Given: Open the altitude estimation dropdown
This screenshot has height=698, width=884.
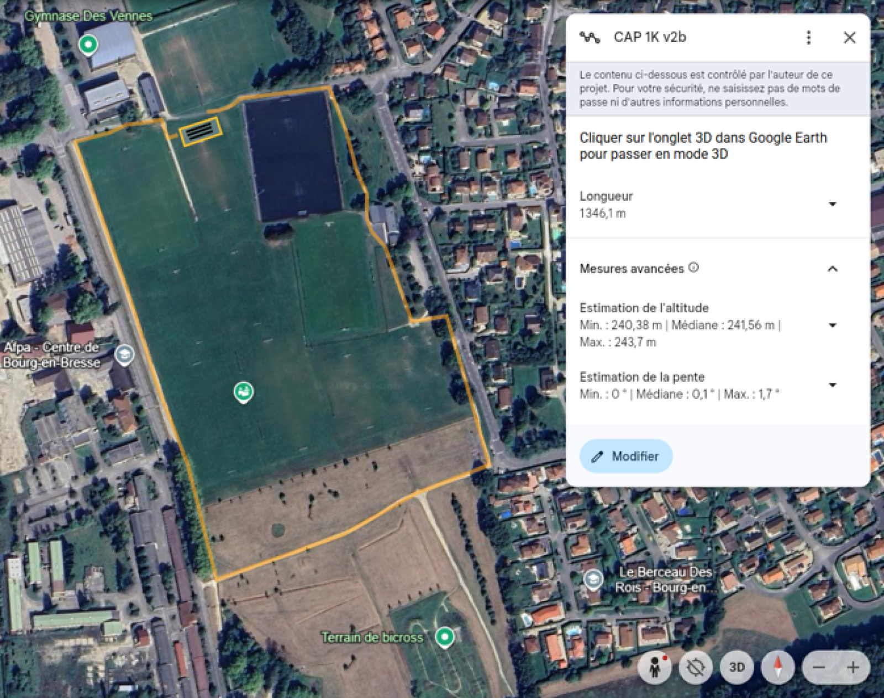Looking at the screenshot, I should click(832, 326).
